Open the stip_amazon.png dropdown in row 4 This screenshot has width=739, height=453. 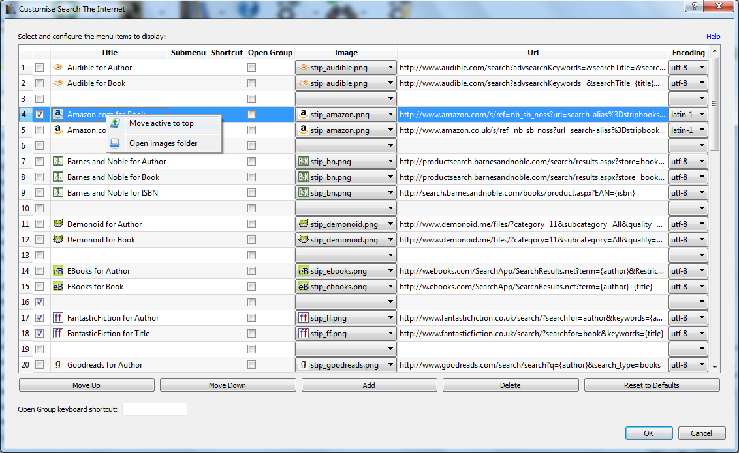[346, 114]
